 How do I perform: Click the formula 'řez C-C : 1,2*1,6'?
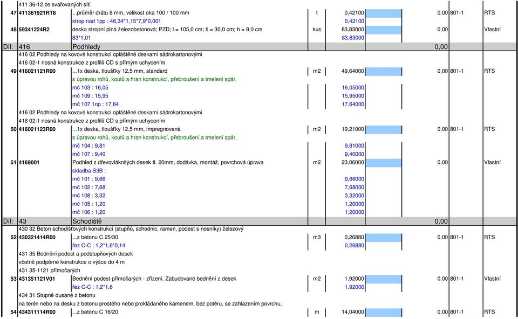tap(92, 287)
